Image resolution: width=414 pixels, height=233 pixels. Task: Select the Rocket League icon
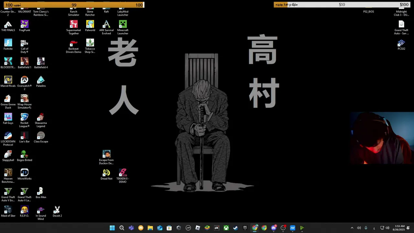25,120
